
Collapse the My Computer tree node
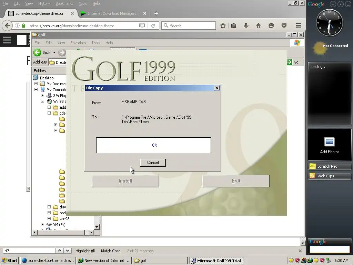pos(36,90)
